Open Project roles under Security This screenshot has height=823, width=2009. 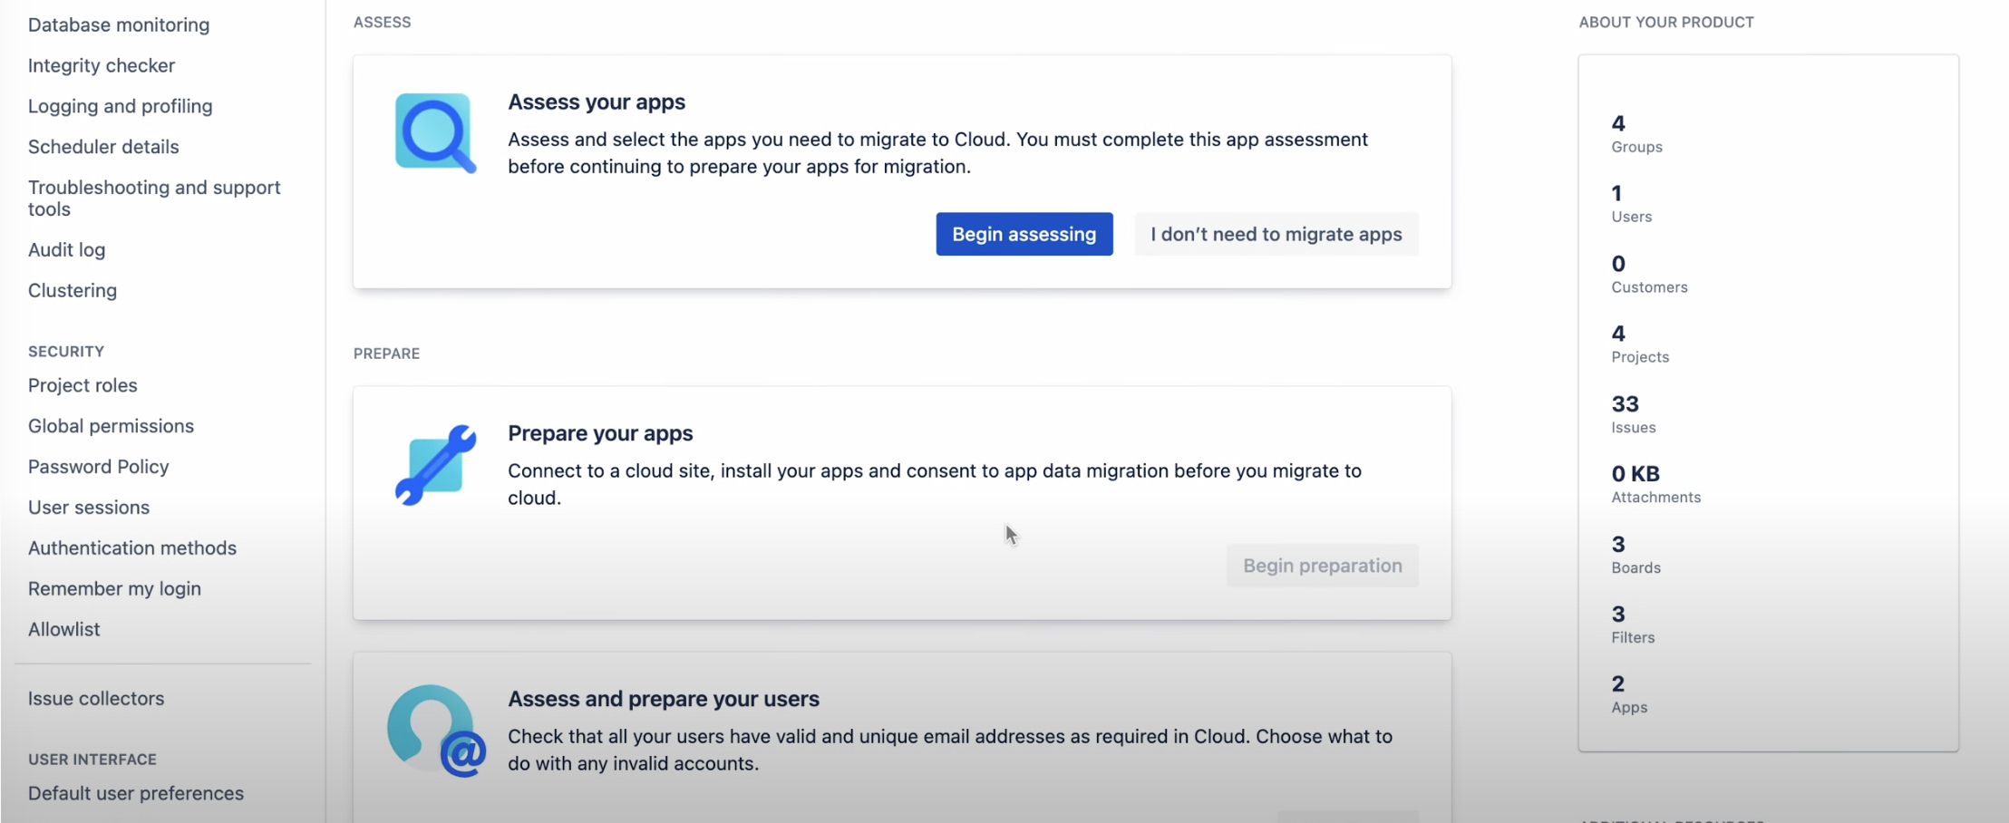click(82, 385)
